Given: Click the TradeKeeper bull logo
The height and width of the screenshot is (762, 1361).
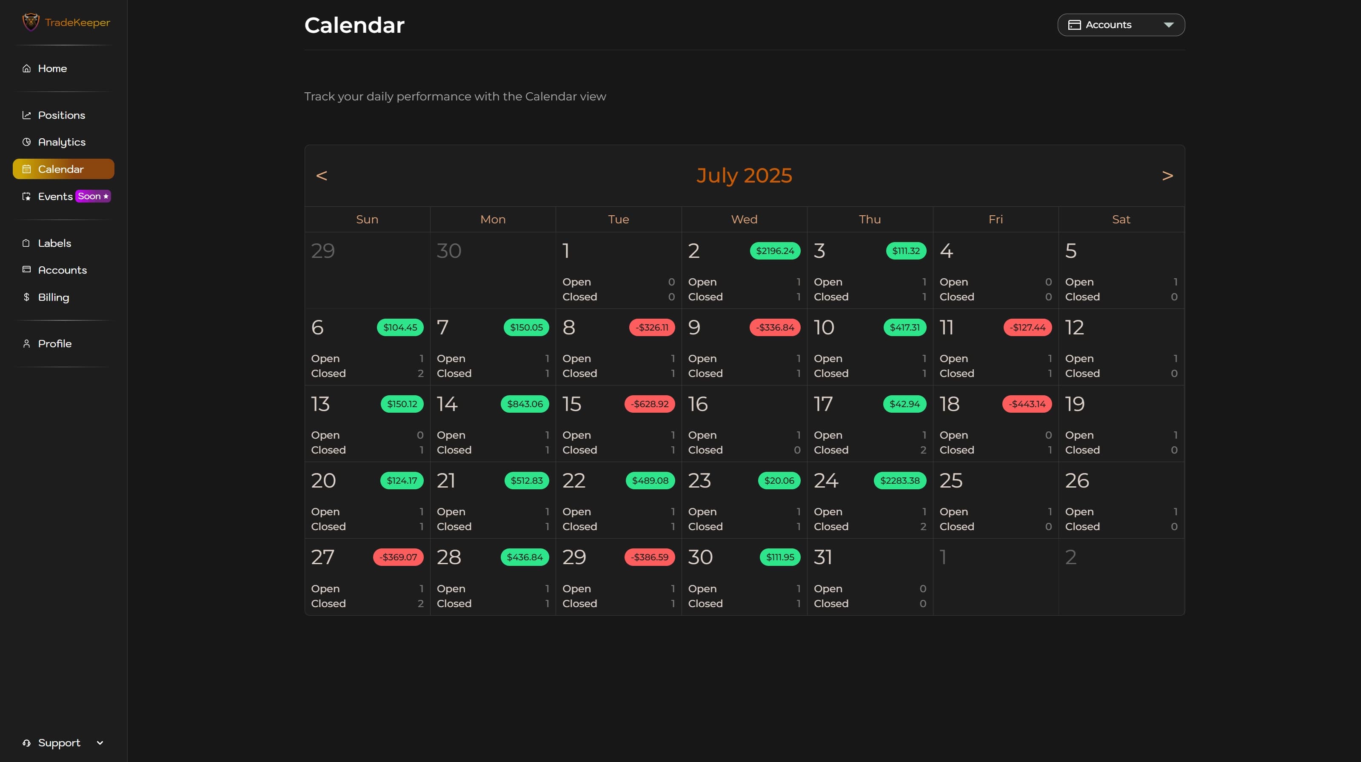Looking at the screenshot, I should point(31,22).
